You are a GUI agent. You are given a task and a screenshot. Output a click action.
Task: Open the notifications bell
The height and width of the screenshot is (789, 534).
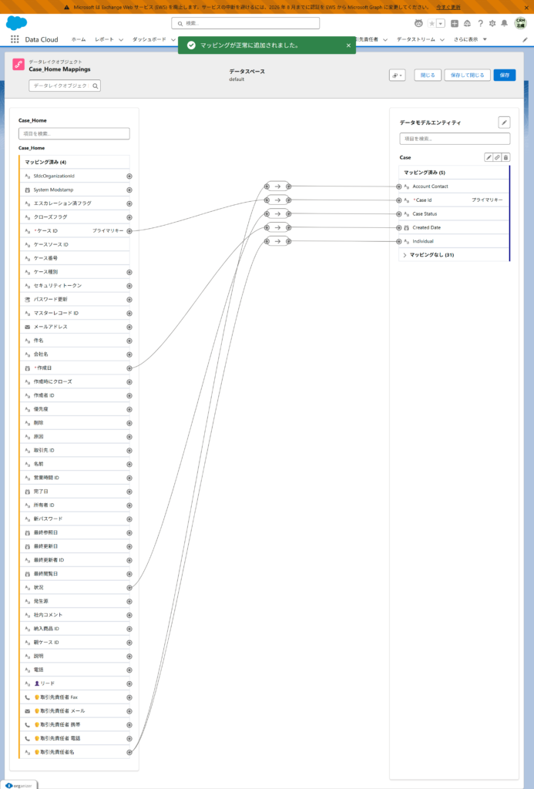tap(504, 23)
